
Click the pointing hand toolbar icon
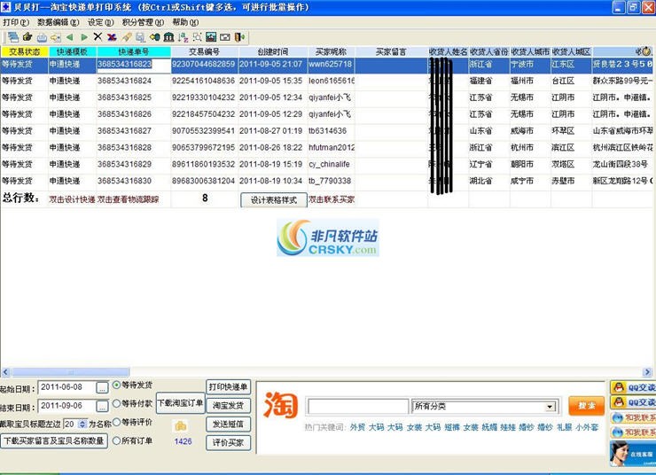pos(27,37)
